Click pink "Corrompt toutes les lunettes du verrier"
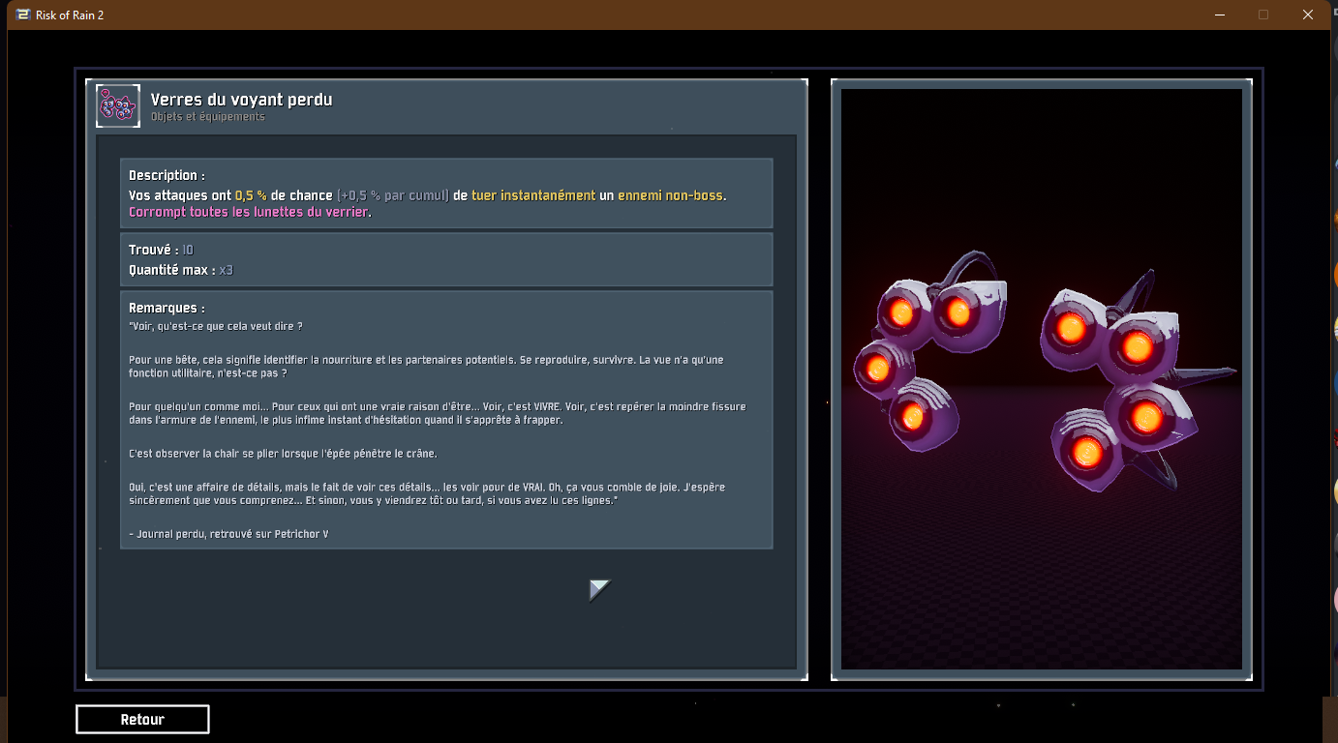This screenshot has height=743, width=1338. point(249,212)
